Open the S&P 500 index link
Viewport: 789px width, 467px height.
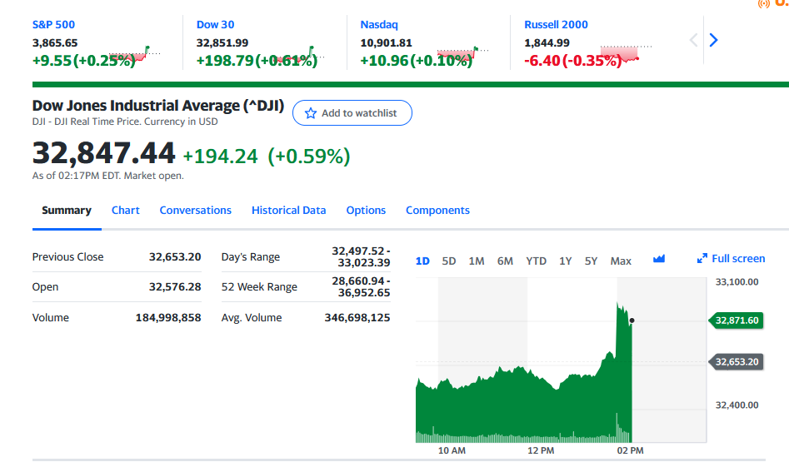[x=53, y=25]
